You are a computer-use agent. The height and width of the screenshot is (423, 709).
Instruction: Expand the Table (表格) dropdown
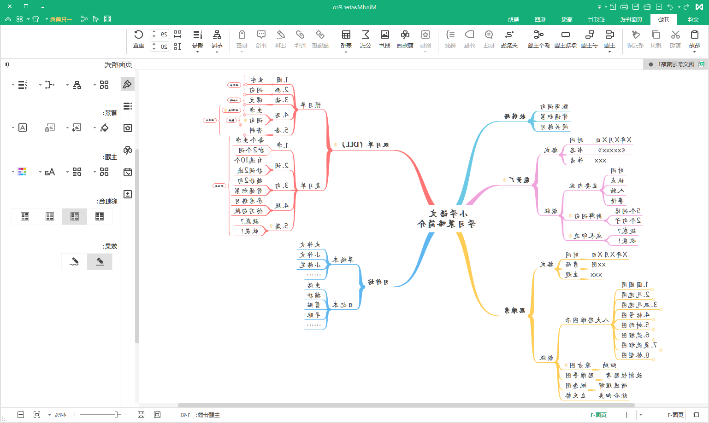(346, 52)
